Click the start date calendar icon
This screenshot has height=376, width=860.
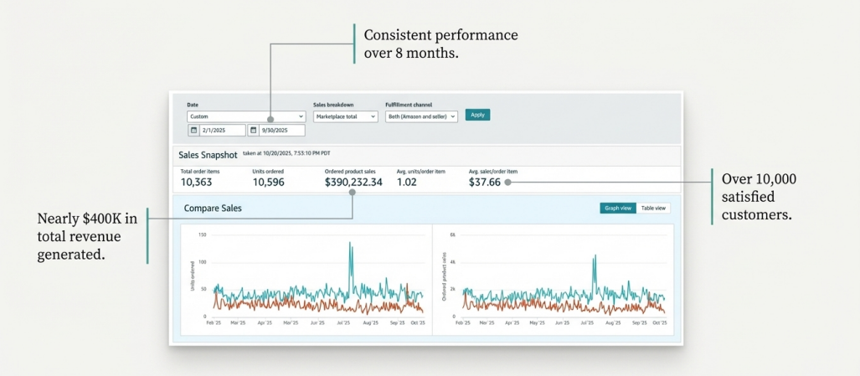point(193,131)
